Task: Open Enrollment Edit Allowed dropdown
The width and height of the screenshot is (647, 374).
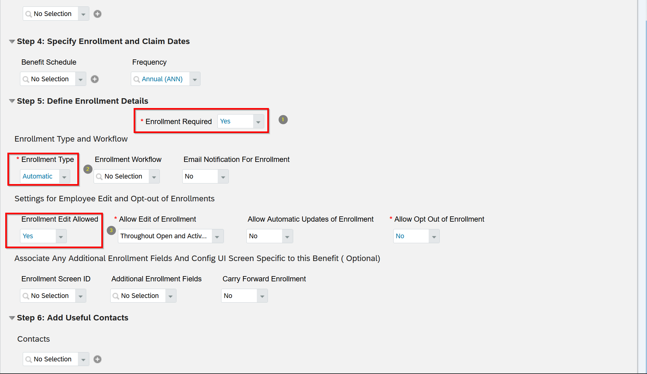Action: point(61,236)
